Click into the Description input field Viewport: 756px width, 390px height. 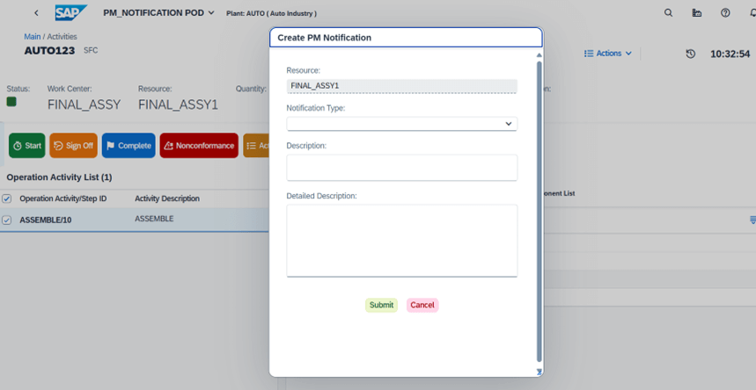[401, 168]
